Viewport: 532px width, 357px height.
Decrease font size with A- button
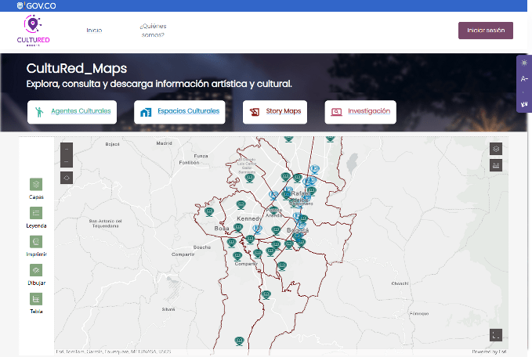click(x=524, y=78)
